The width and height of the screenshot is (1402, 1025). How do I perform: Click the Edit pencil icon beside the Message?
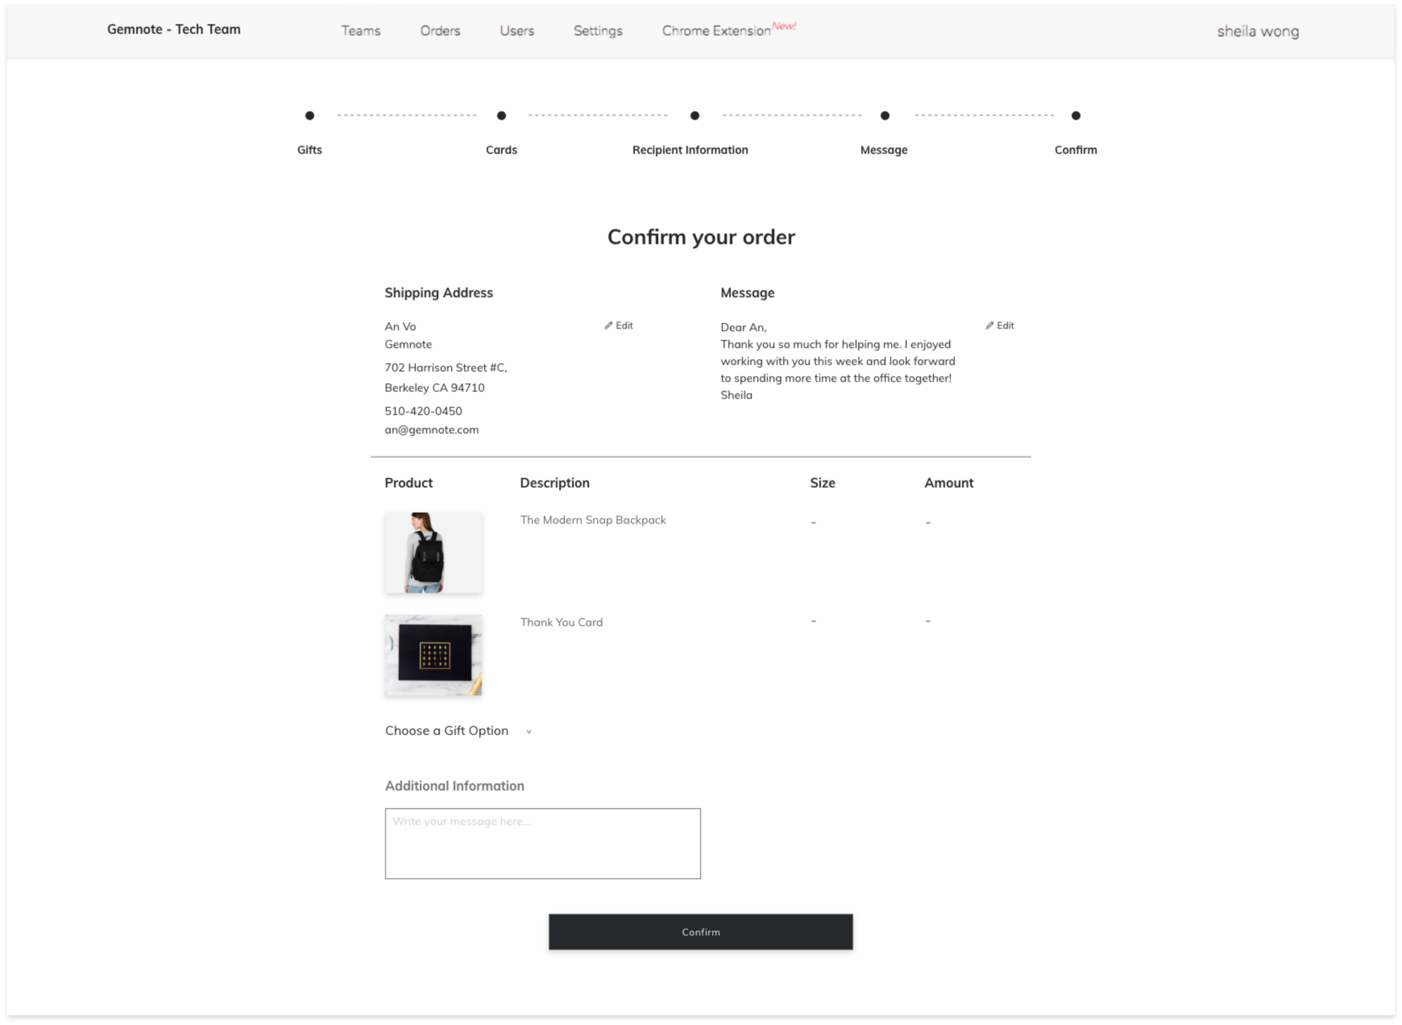coord(999,325)
